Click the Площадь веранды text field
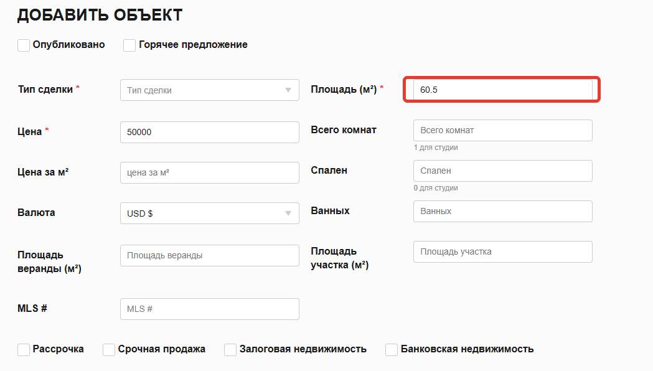Viewport: 653px width, 371px height. tap(210, 255)
